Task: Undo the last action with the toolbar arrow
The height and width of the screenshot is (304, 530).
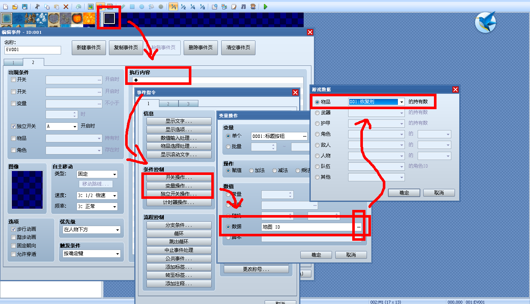Action: [79, 7]
